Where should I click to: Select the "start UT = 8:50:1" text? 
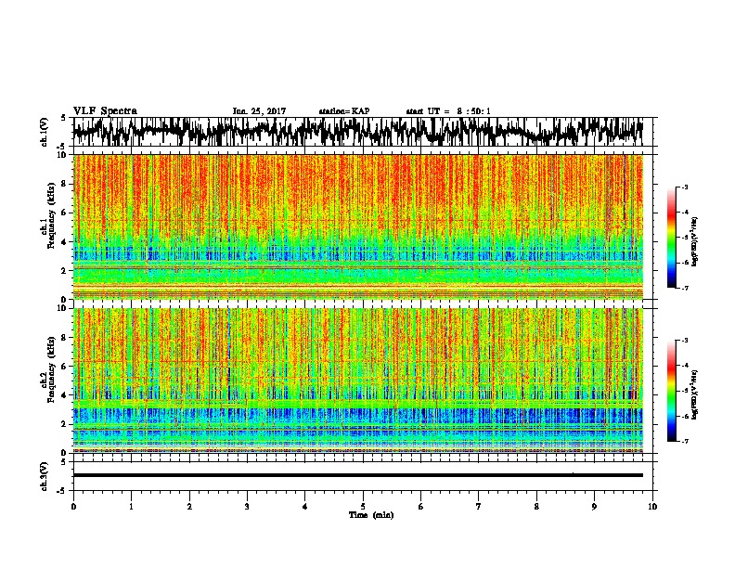[448, 111]
